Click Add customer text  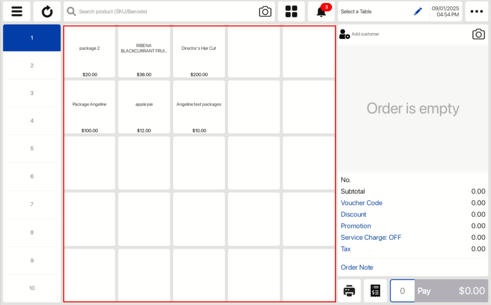point(365,34)
